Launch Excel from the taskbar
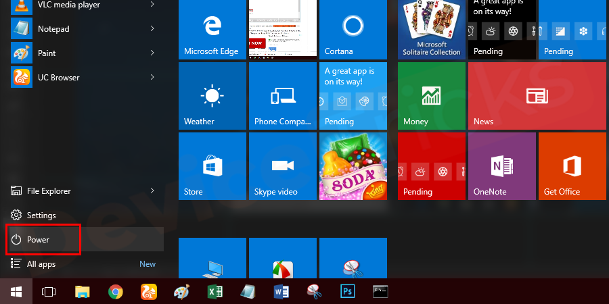Image resolution: width=609 pixels, height=304 pixels. [x=215, y=292]
